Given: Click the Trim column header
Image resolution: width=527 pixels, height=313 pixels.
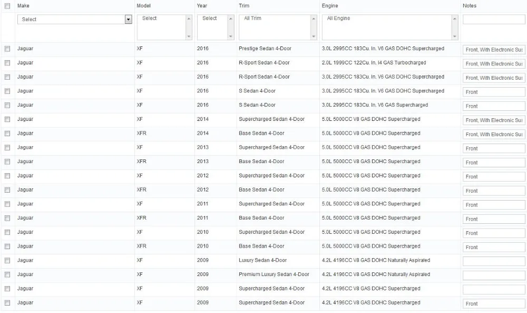Looking at the screenshot, I should pos(244,6).
